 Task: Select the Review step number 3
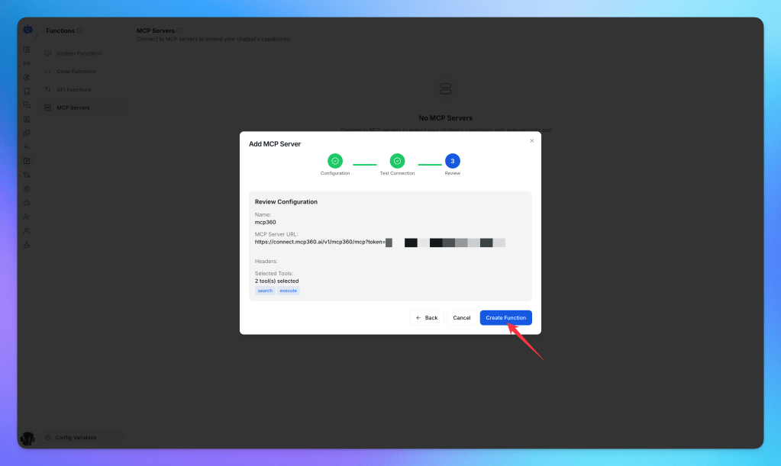[453, 161]
